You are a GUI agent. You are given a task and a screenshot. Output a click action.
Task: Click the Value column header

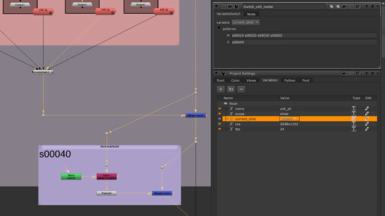(x=285, y=98)
